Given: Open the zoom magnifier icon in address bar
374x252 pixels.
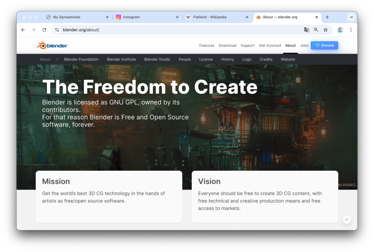Looking at the screenshot, I should 316,30.
